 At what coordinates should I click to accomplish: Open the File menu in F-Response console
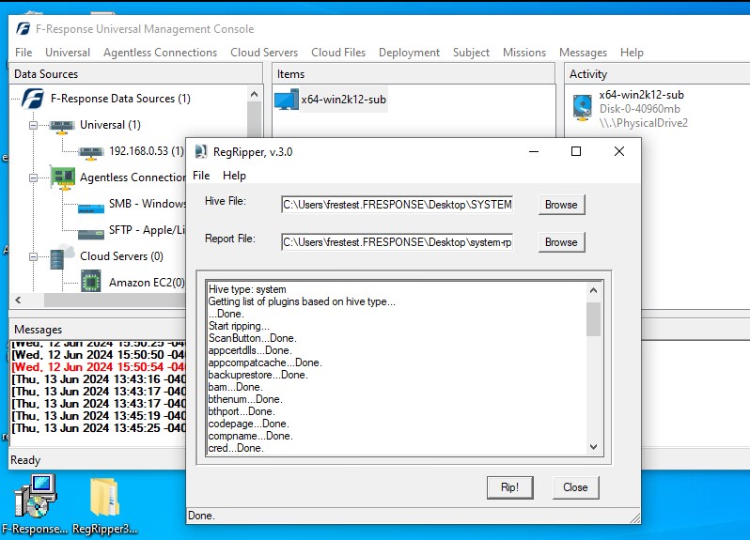tap(23, 52)
